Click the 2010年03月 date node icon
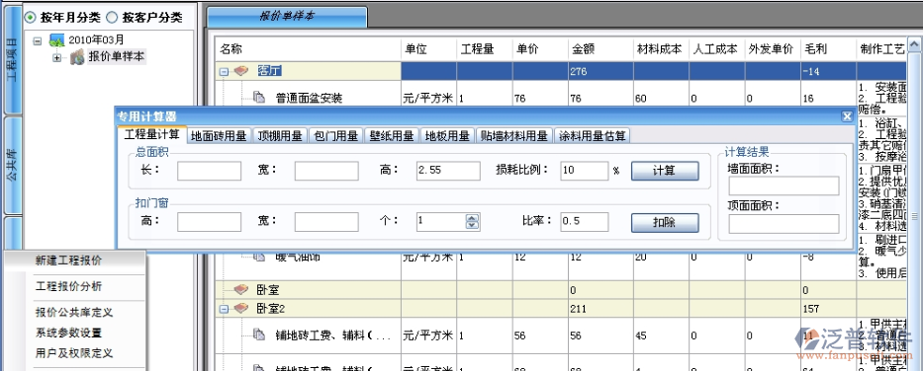Image resolution: width=923 pixels, height=371 pixels. pyautogui.click(x=56, y=40)
